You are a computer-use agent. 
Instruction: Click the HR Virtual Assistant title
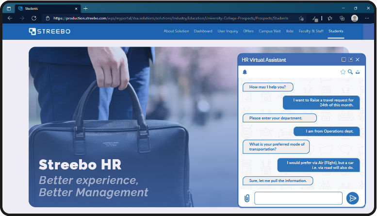(264, 60)
